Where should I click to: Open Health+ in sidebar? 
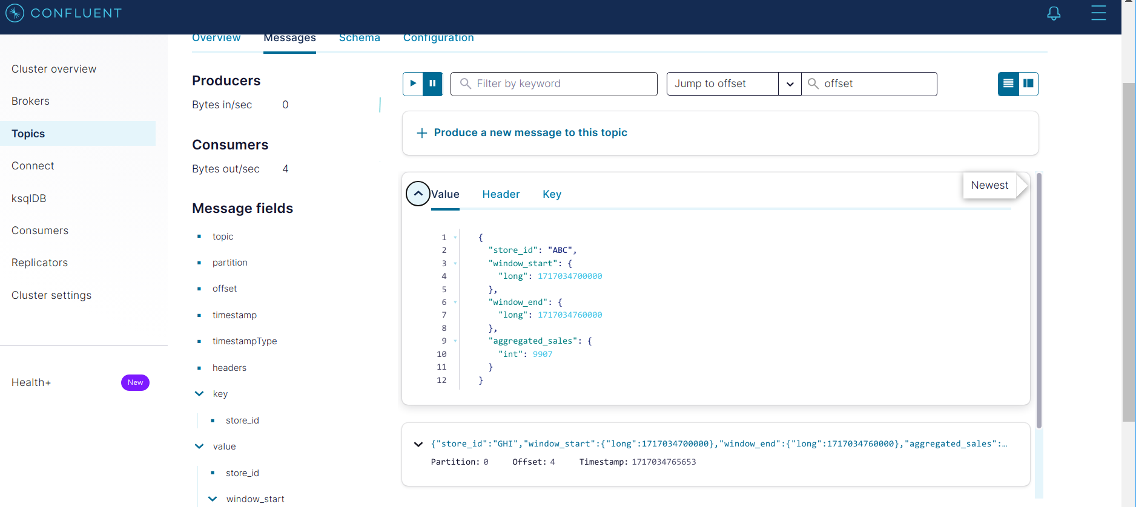tap(31, 382)
